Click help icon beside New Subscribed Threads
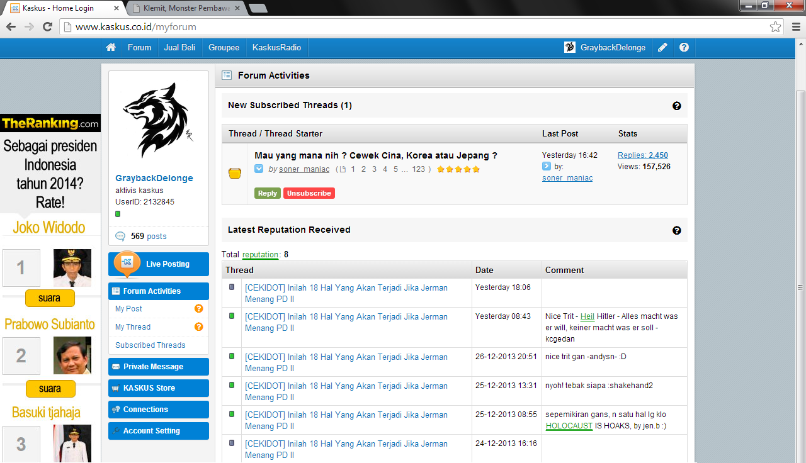806x463 pixels. pos(677,106)
